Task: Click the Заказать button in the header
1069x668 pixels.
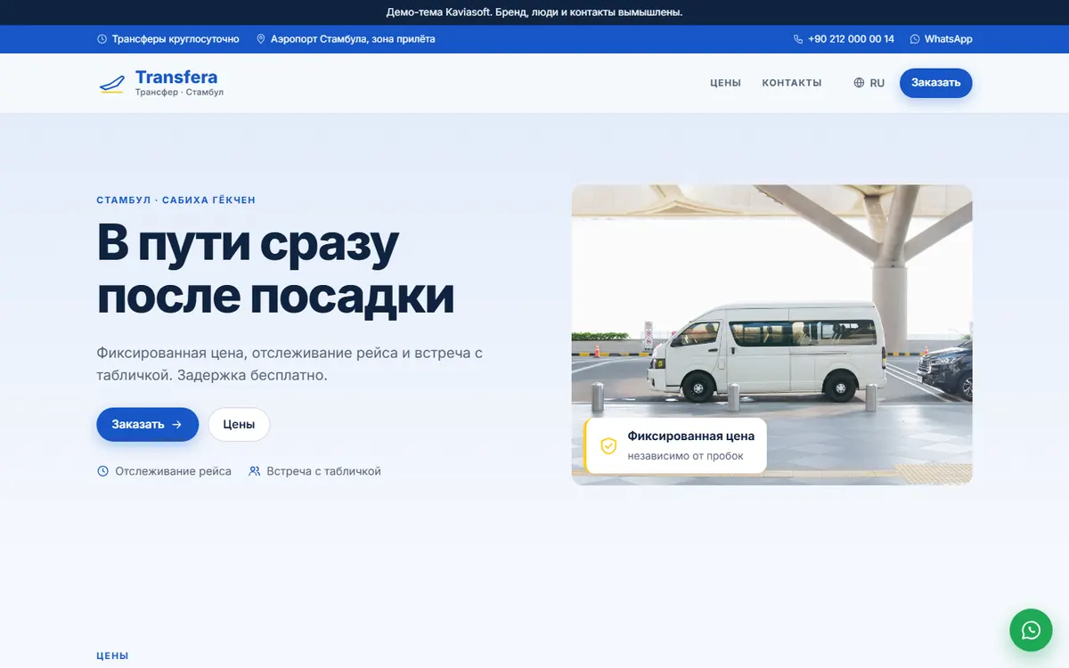Action: [x=935, y=83]
